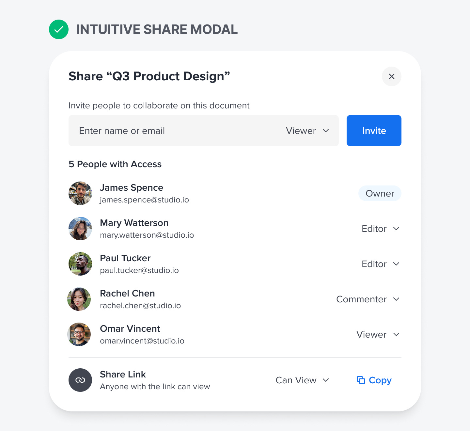Click the green checkmark icon
This screenshot has width=470, height=431.
[59, 29]
